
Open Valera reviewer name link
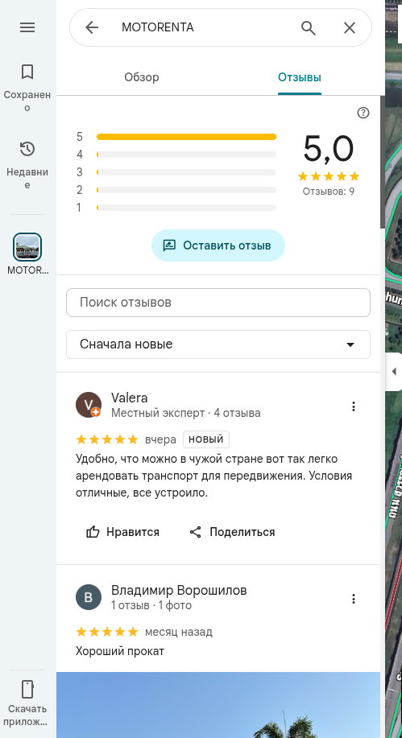(130, 398)
